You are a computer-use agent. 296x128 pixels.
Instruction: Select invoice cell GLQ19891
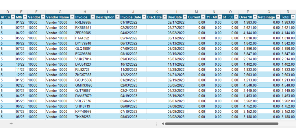pos(85,49)
